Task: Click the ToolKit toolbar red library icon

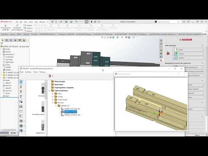Action: (50, 76)
